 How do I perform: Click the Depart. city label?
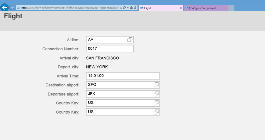click(x=68, y=67)
